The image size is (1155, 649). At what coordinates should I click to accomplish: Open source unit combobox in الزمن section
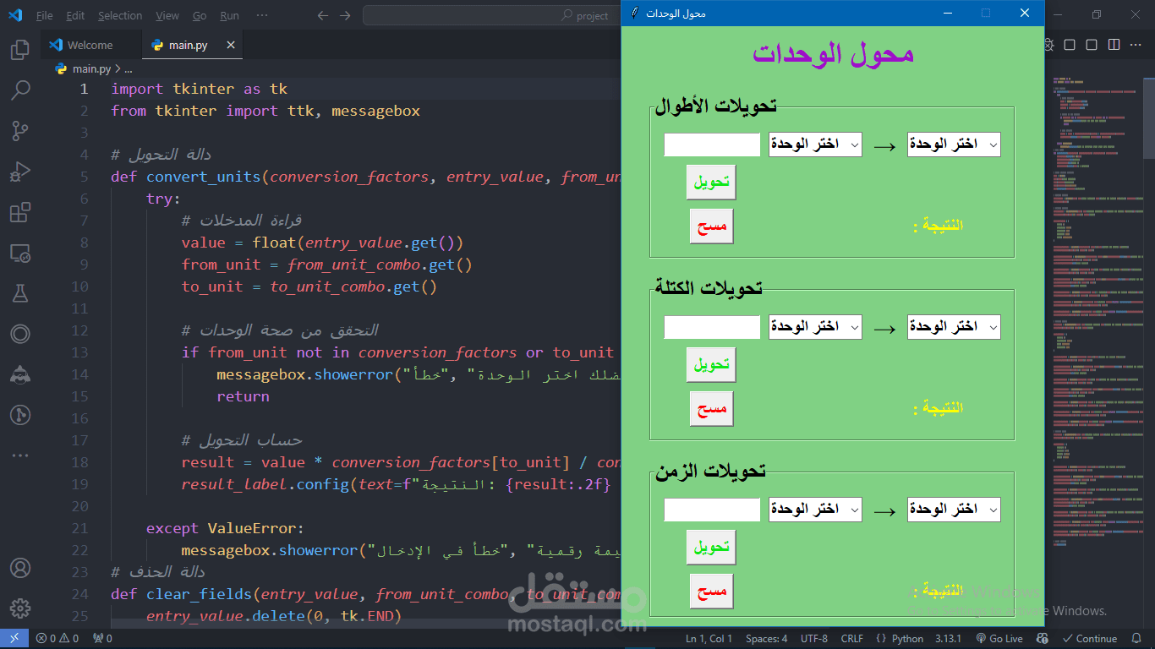pyautogui.click(x=815, y=510)
